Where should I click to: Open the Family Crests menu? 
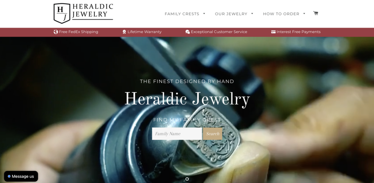coord(182,14)
